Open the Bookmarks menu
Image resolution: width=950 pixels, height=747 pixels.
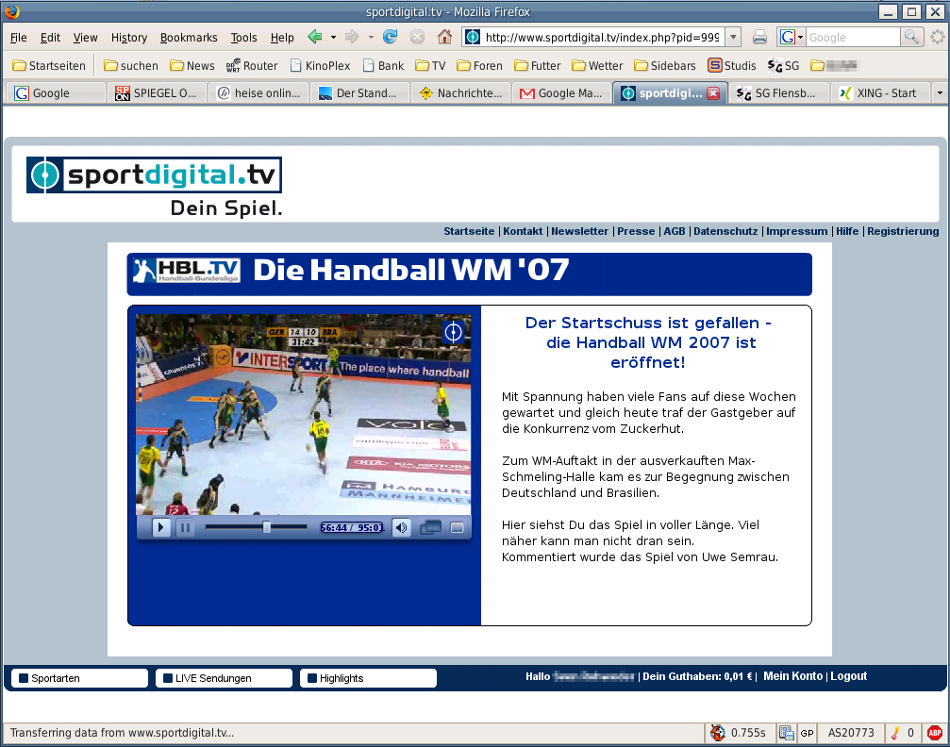pos(189,38)
